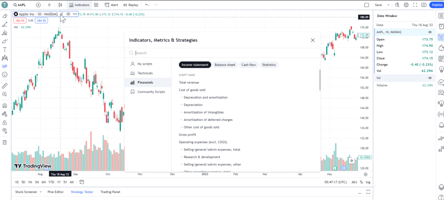Select Community Scripts category

tap(148, 92)
